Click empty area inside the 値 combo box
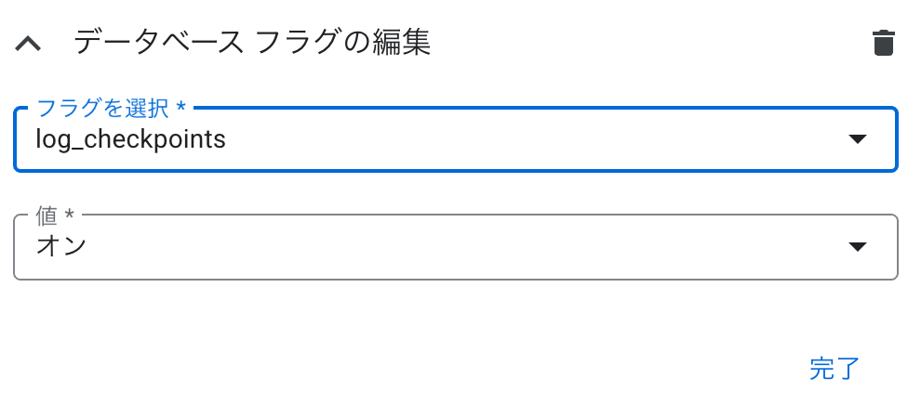 tap(463, 247)
